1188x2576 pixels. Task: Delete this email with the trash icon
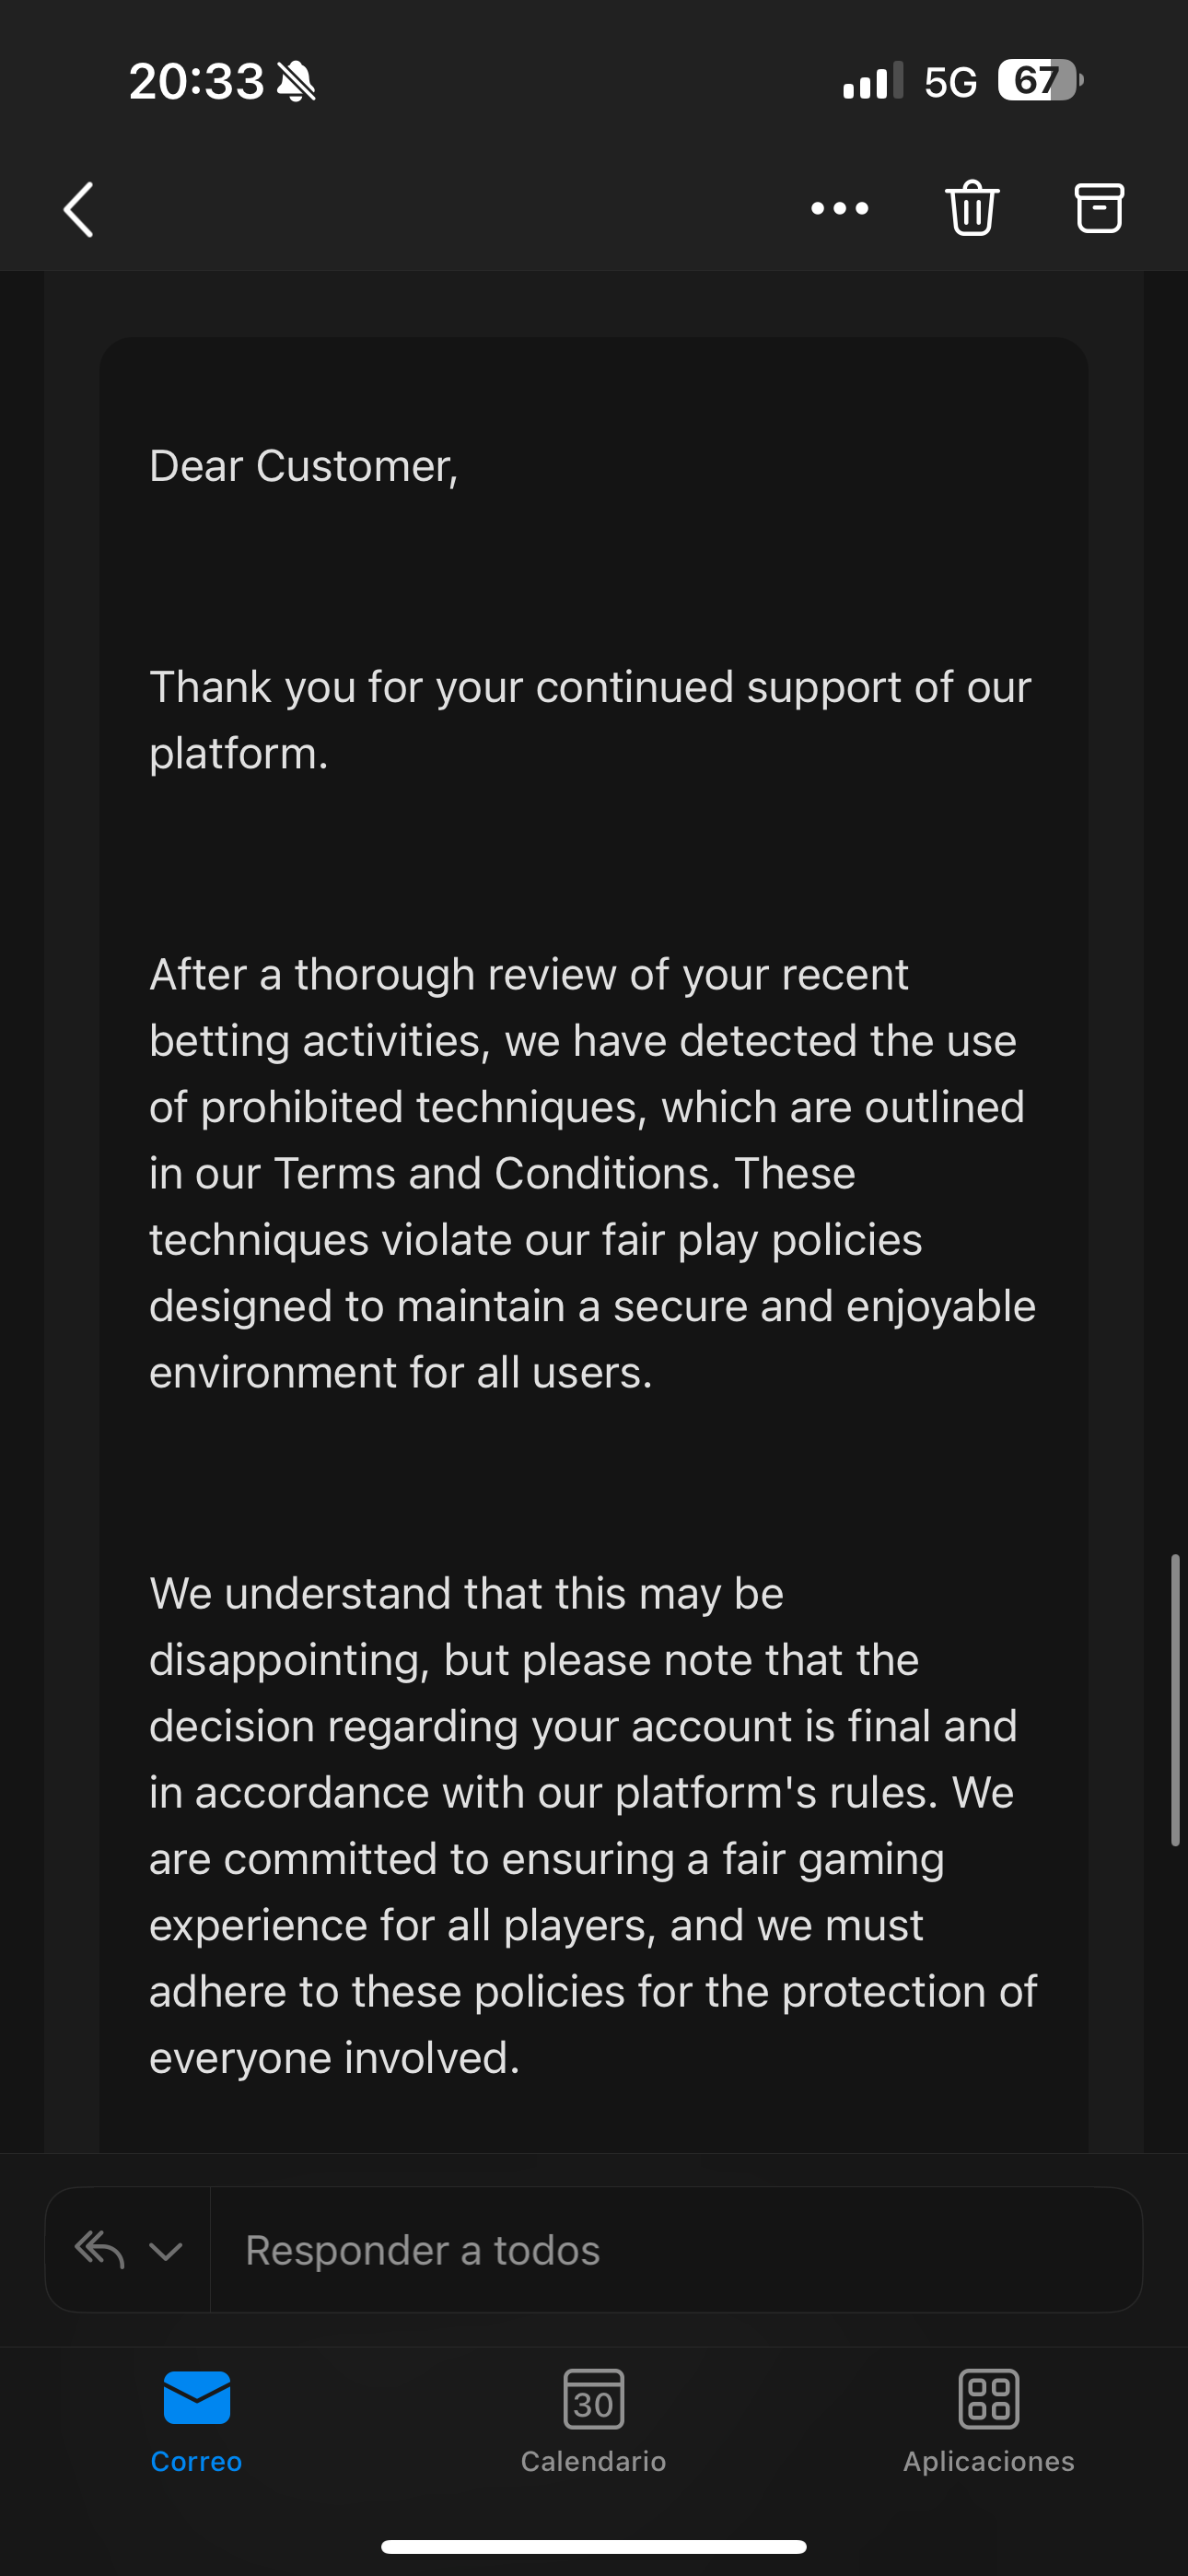click(x=972, y=208)
